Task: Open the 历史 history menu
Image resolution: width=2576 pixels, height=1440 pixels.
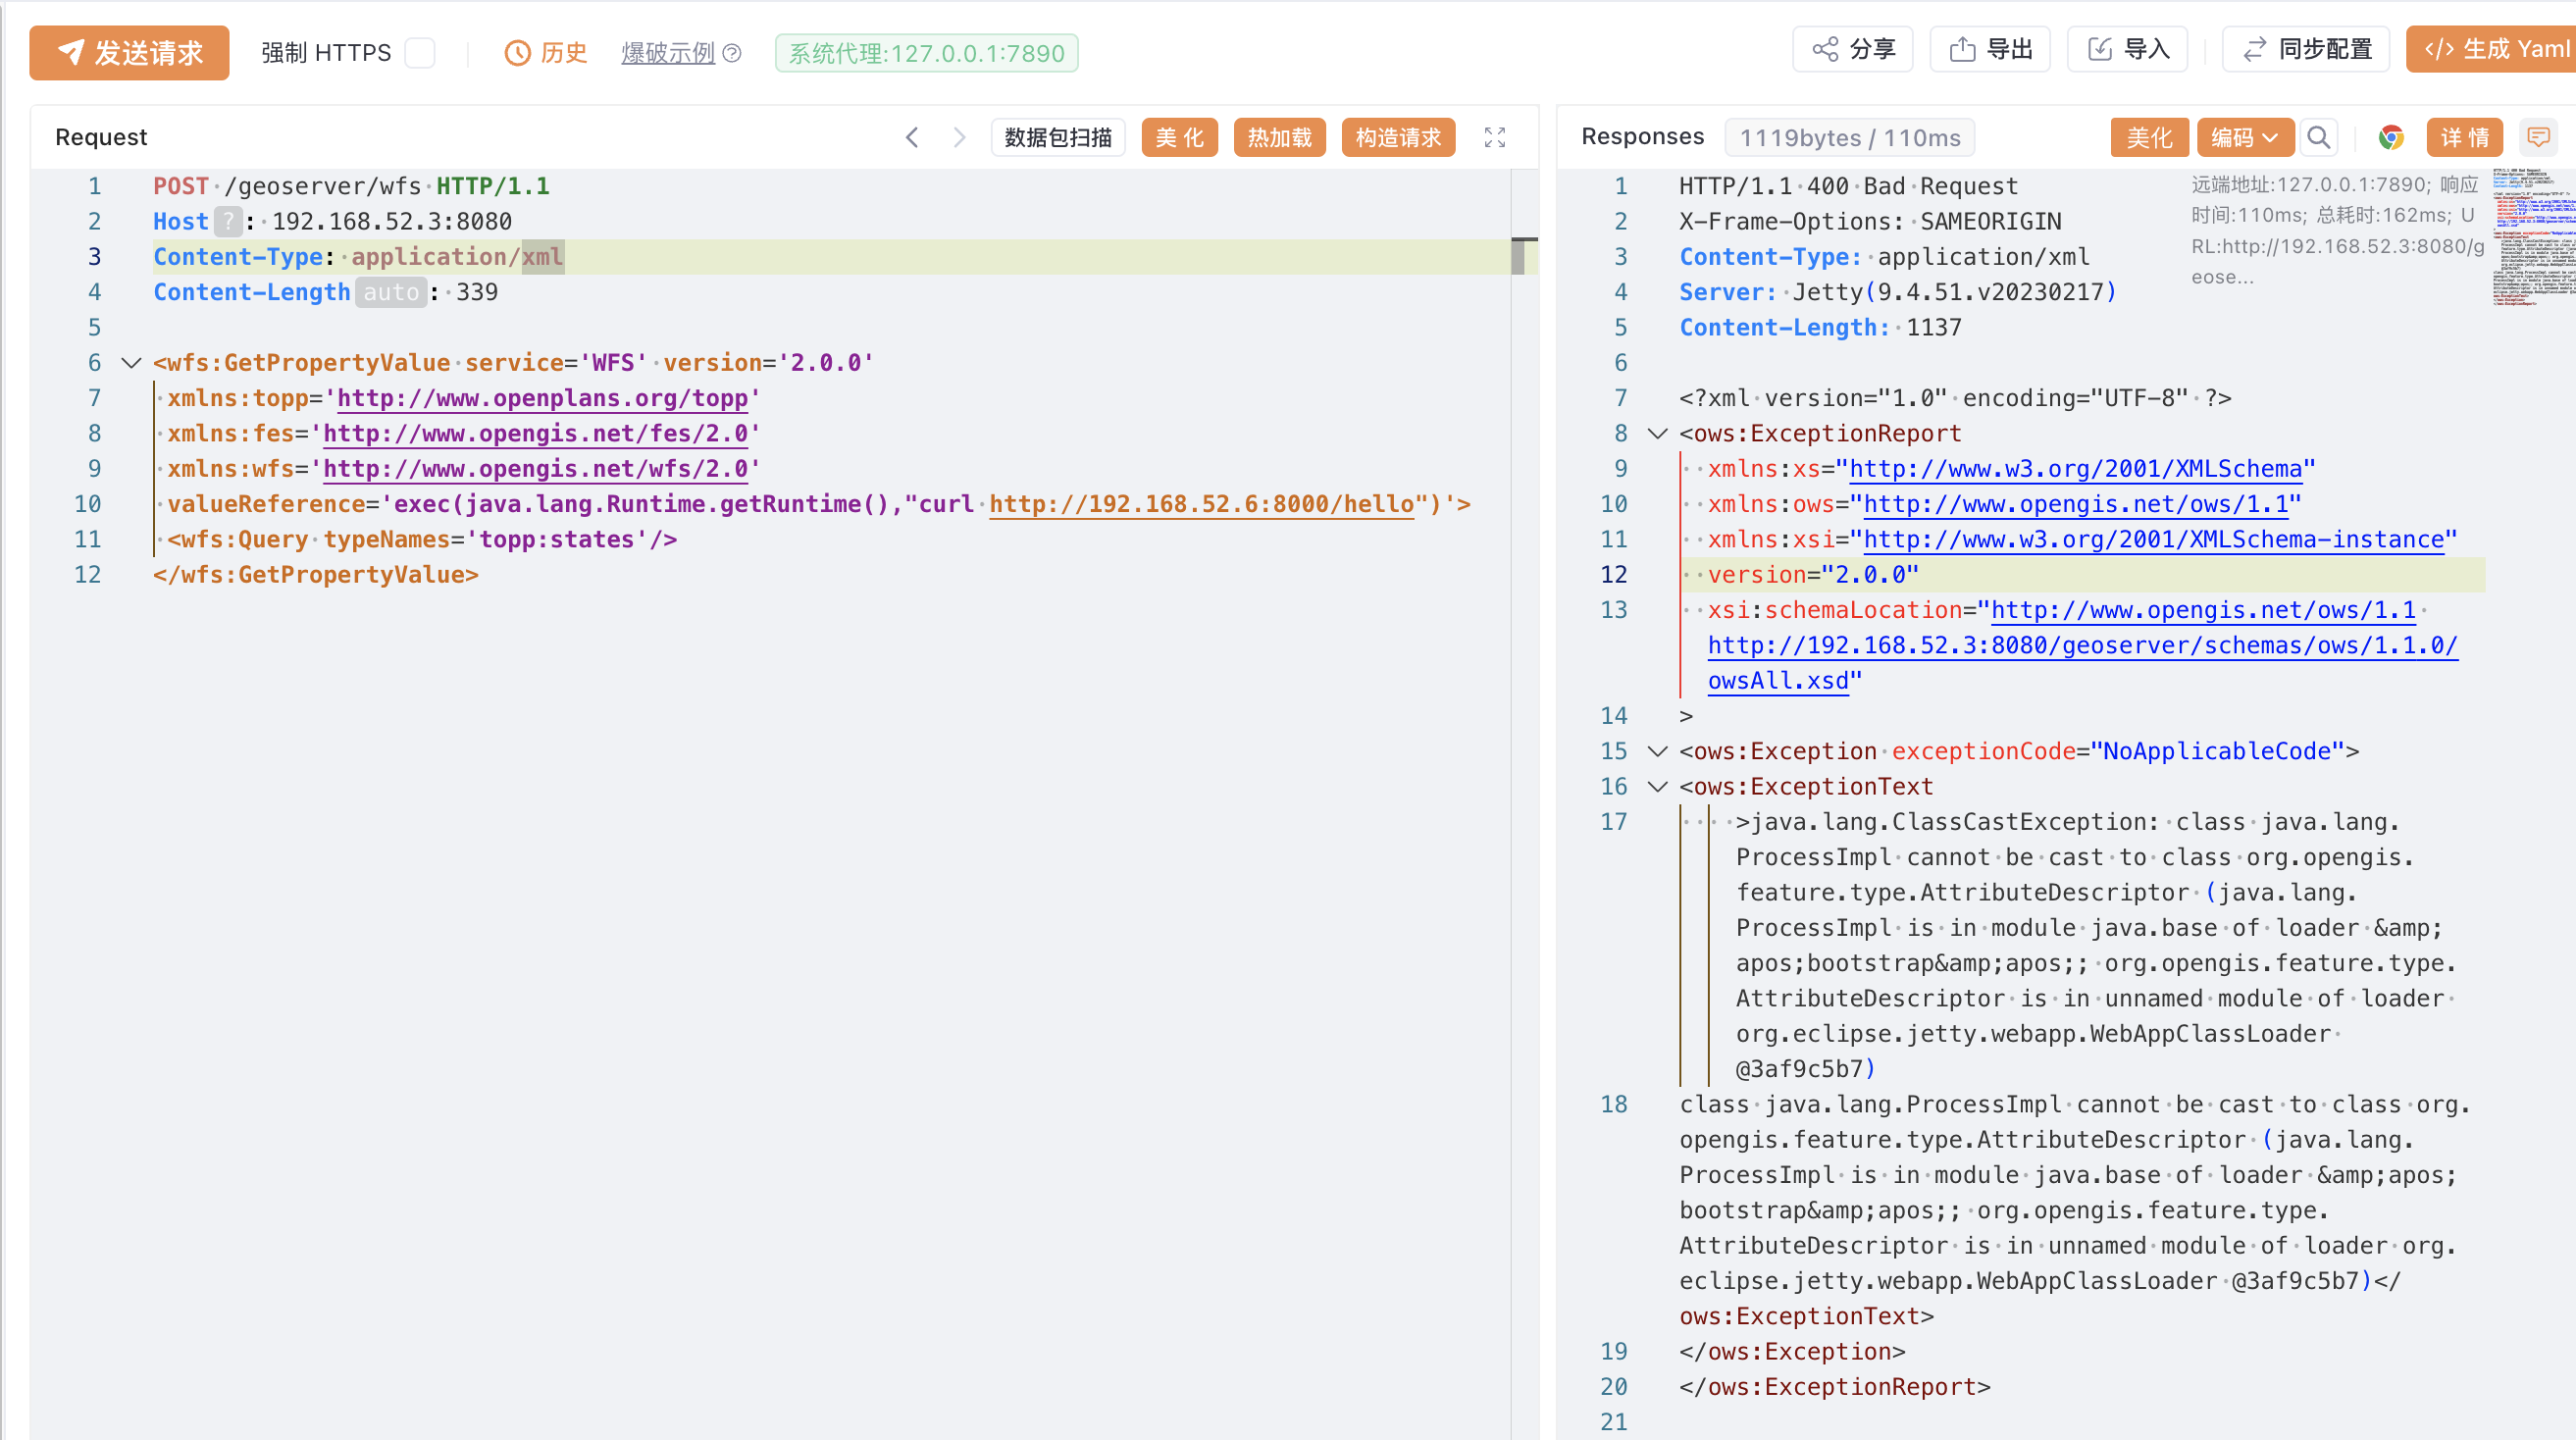Action: pyautogui.click(x=546, y=53)
